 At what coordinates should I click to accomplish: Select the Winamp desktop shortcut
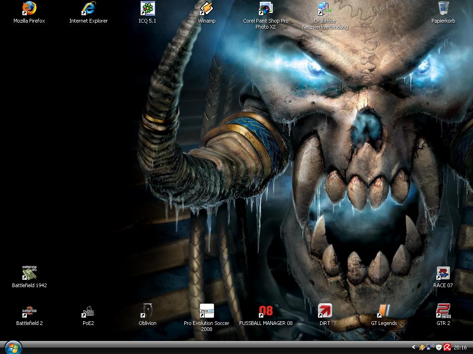(x=206, y=8)
